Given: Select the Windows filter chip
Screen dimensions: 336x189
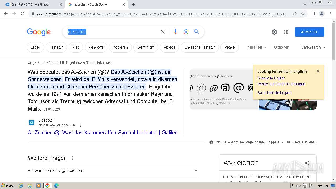Looking at the screenshot, I should [96, 47].
